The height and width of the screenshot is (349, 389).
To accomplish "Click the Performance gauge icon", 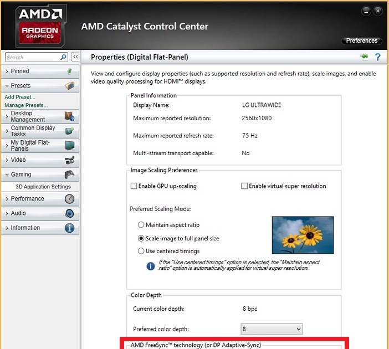I will pyautogui.click(x=69, y=199).
